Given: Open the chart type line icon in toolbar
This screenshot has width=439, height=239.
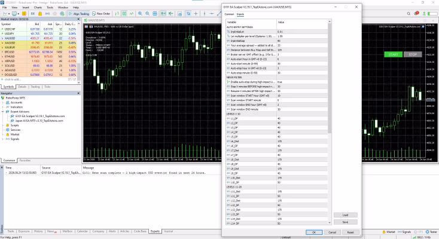Looking at the screenshot, I should tap(5, 13).
